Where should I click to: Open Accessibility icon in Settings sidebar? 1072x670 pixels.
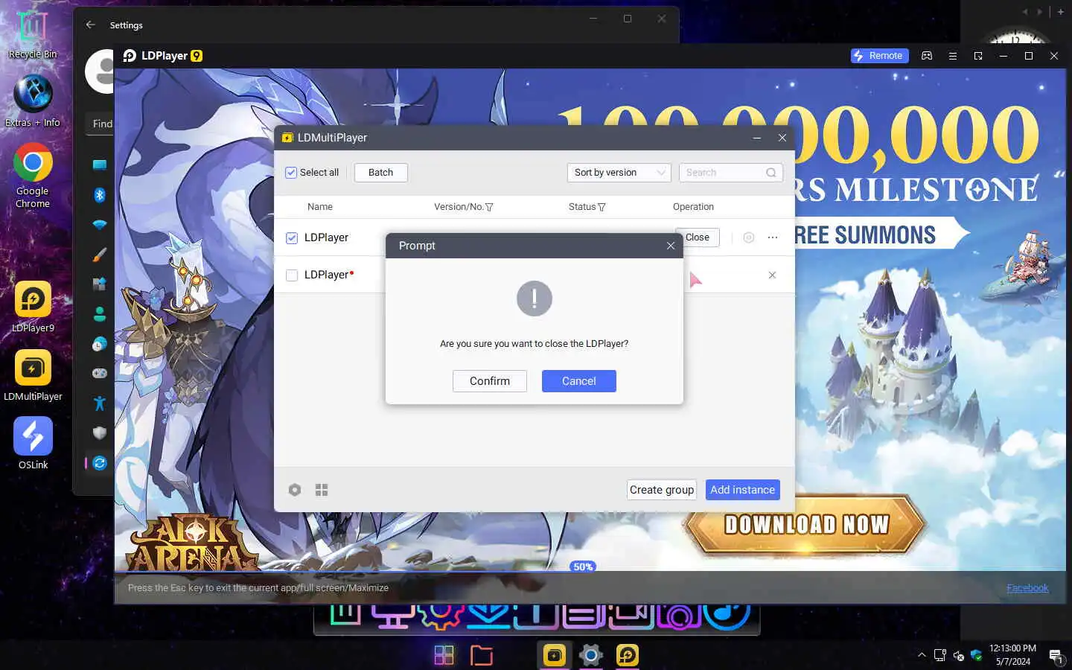pos(100,403)
